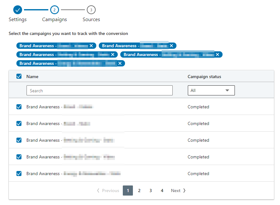The width and height of the screenshot is (280, 205).
Task: Toggle the select-all checkbox beside Name
Action: [x=19, y=77]
